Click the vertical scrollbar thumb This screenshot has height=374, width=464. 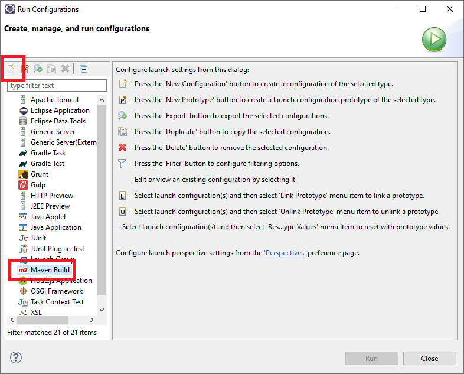[102, 200]
